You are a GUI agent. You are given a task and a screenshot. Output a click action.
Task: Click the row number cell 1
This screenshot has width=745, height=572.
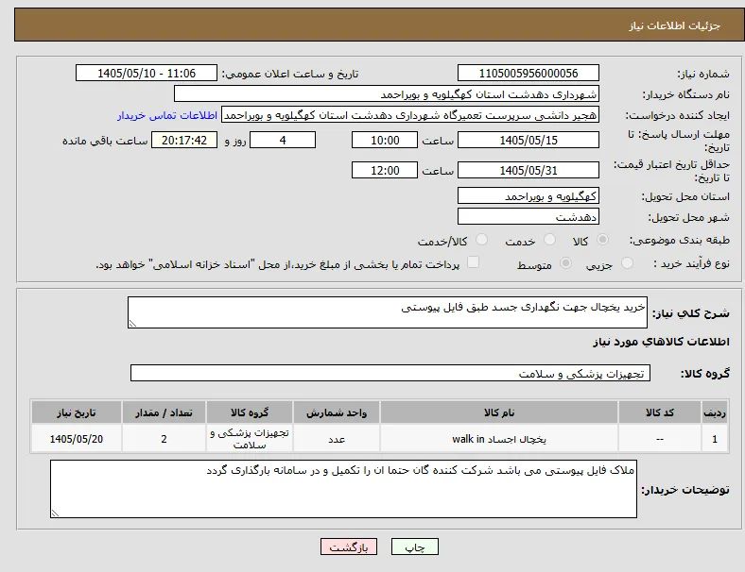[x=715, y=439]
